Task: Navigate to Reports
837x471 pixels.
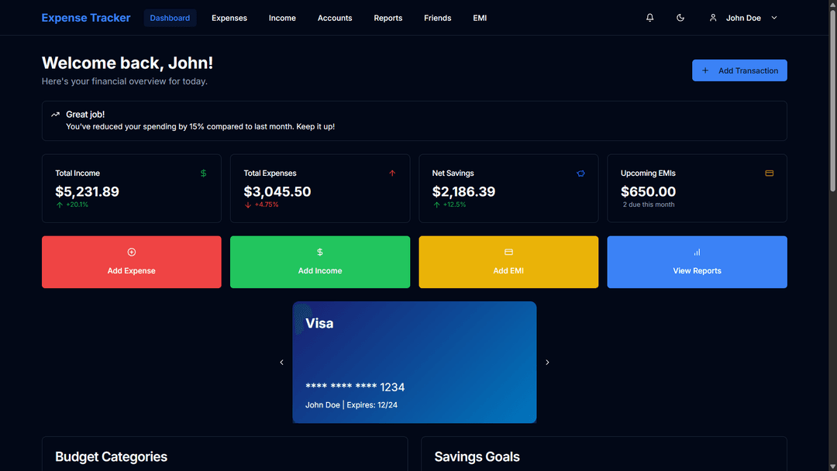Action: 388,18
